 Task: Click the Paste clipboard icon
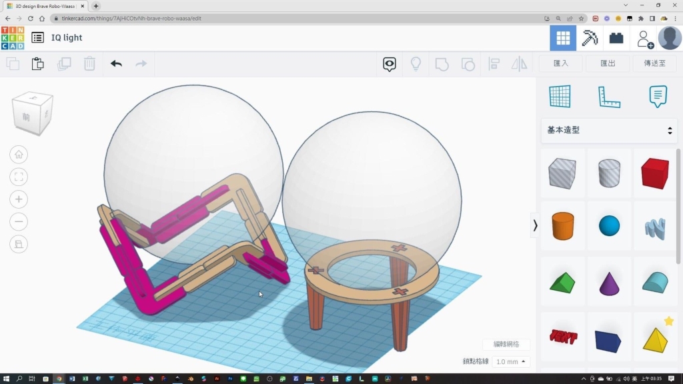click(x=38, y=64)
